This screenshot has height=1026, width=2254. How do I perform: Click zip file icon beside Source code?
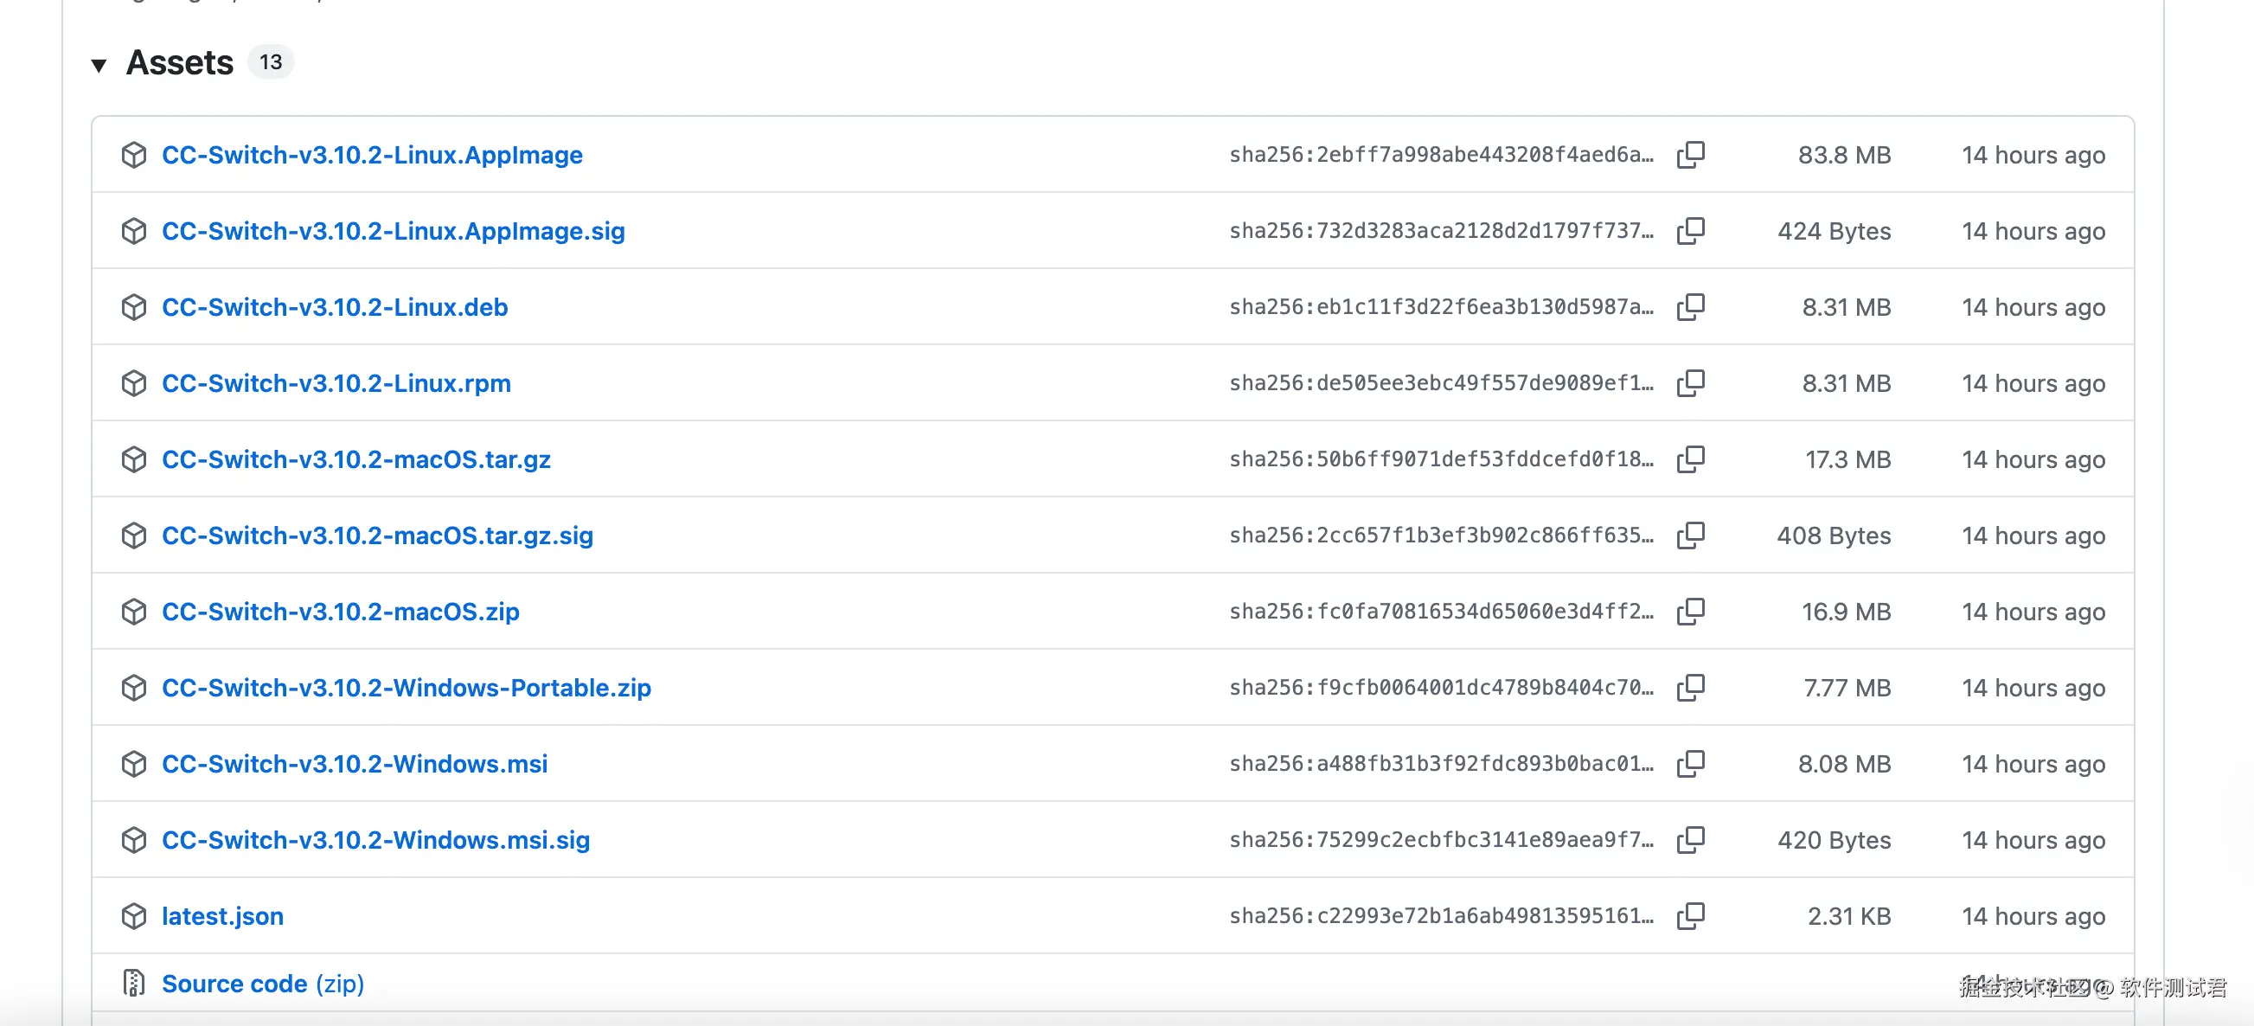[x=134, y=983]
